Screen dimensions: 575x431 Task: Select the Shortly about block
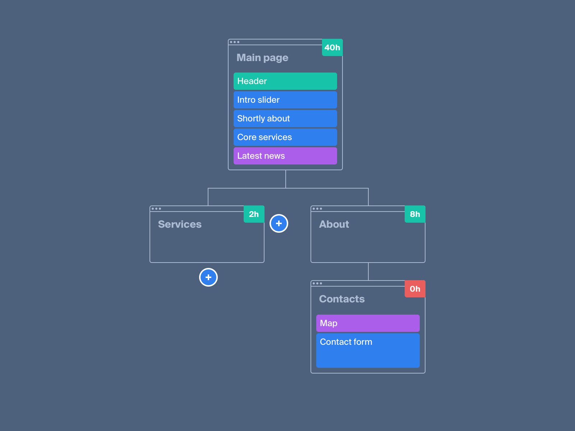(x=285, y=119)
